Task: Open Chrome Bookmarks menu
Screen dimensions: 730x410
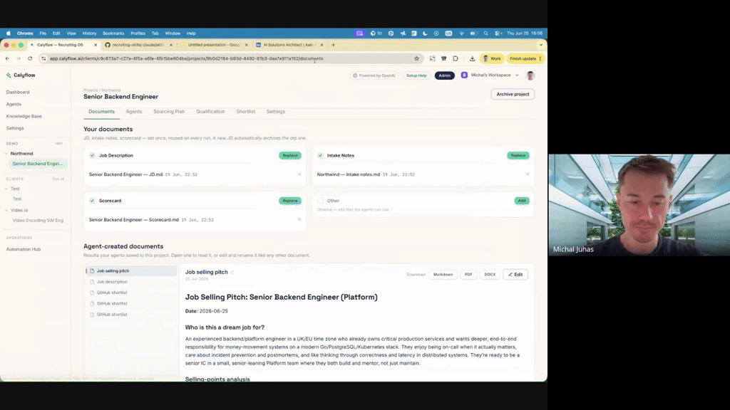Action: click(x=113, y=33)
